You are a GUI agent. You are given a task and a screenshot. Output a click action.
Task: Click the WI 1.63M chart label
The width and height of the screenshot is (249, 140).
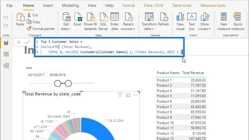(37, 131)
